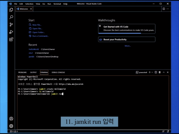Split the editor right

coord(164,9)
